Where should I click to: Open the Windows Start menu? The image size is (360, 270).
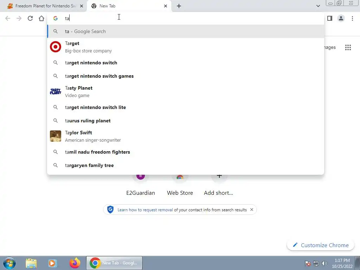tap(9, 263)
